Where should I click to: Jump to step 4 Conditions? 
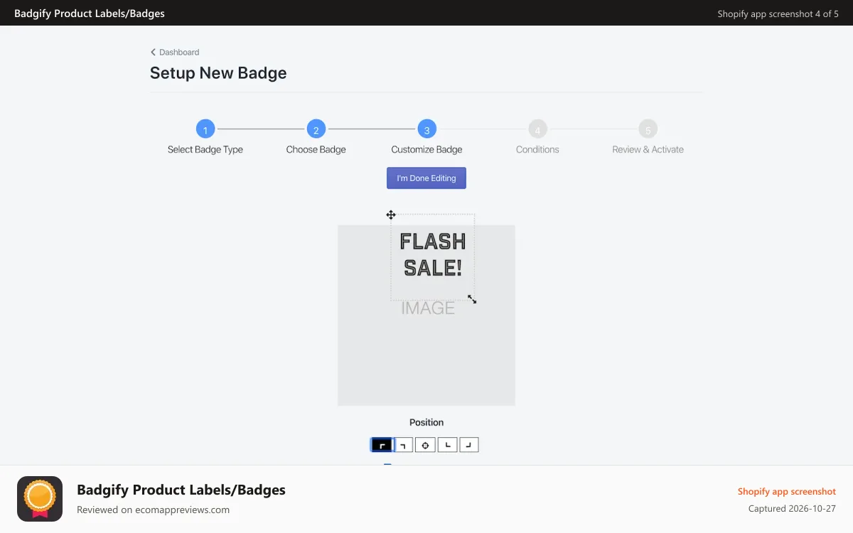pyautogui.click(x=537, y=129)
